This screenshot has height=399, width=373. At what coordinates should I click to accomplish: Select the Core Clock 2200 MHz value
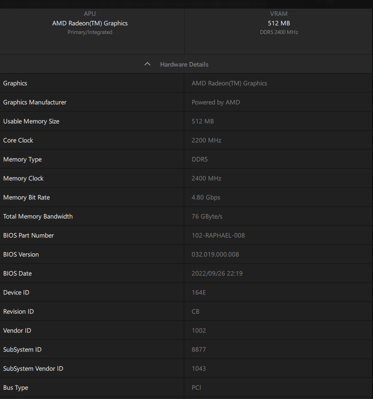tap(206, 140)
